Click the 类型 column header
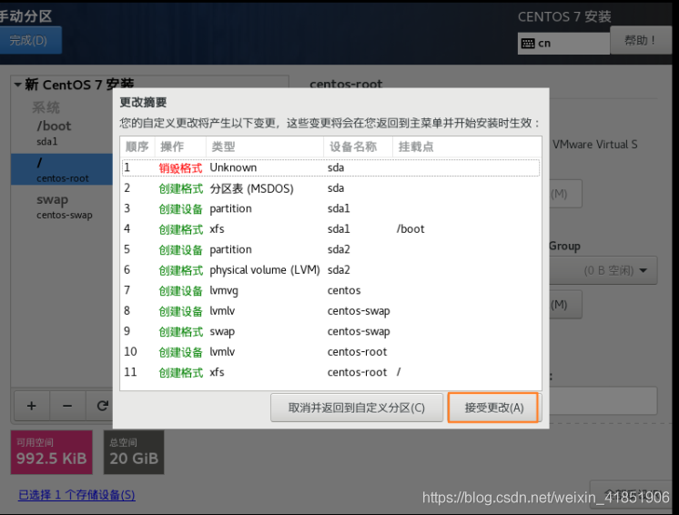Image resolution: width=679 pixels, height=515 pixels. pyautogui.click(x=265, y=146)
